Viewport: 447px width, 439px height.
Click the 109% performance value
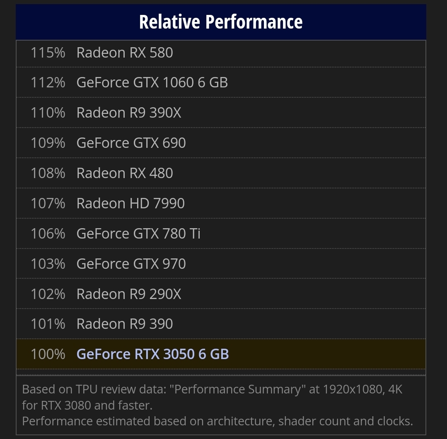tap(48, 143)
